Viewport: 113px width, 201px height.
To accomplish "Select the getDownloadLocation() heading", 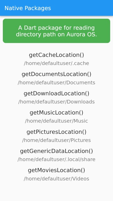I will (56, 94).
